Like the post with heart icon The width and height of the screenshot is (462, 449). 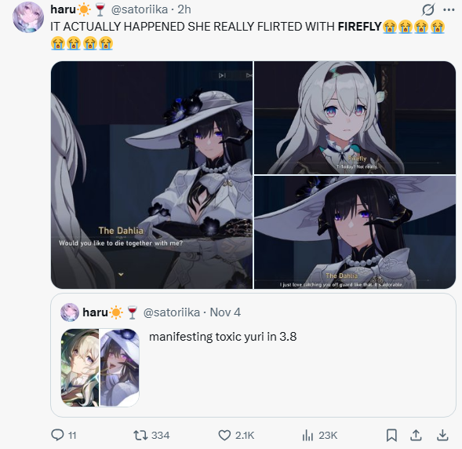point(224,435)
